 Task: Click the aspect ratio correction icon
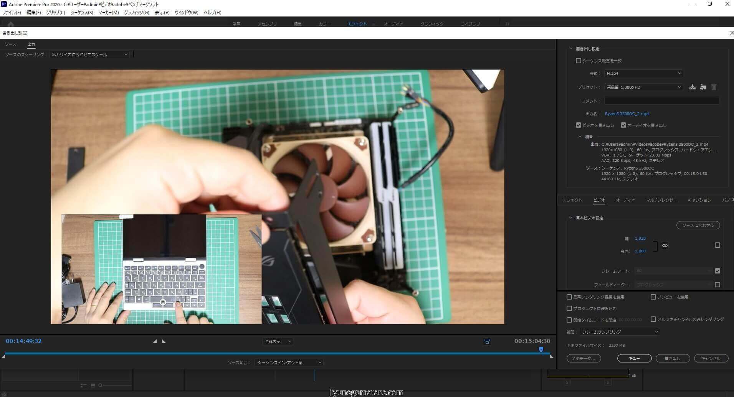pos(487,341)
